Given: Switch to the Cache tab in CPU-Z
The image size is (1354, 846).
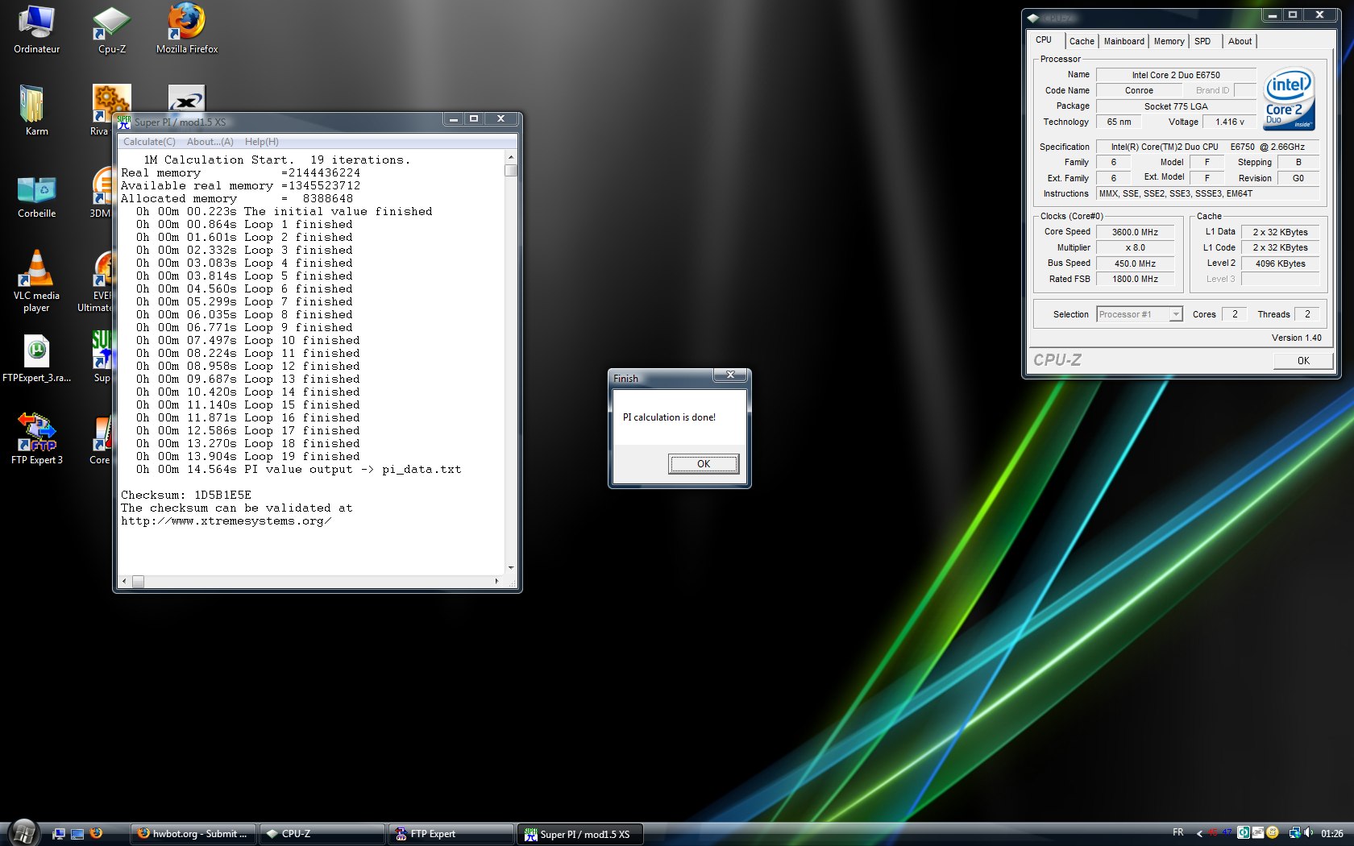Looking at the screenshot, I should pos(1082,41).
